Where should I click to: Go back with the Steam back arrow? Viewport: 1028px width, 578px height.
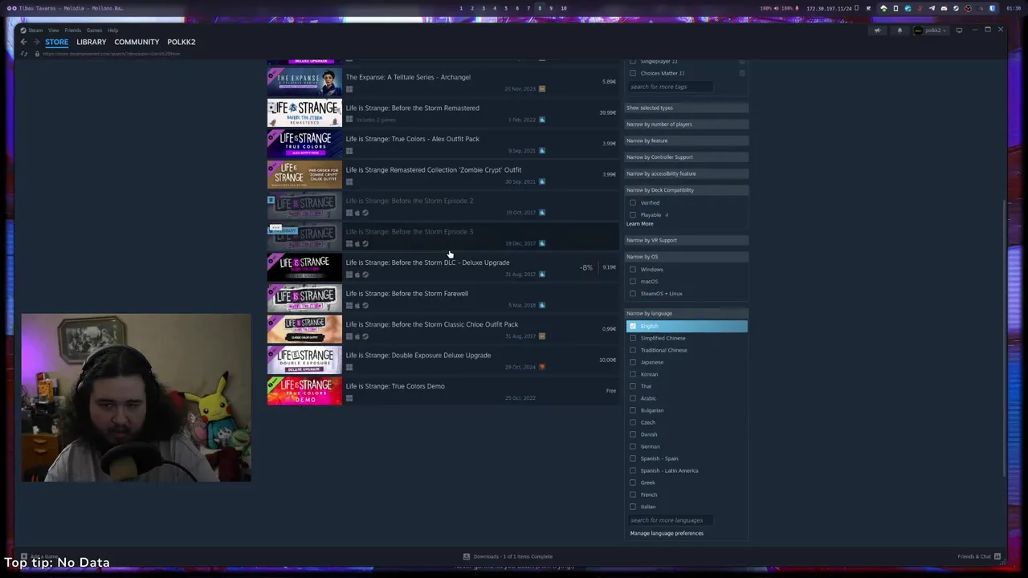pos(23,42)
